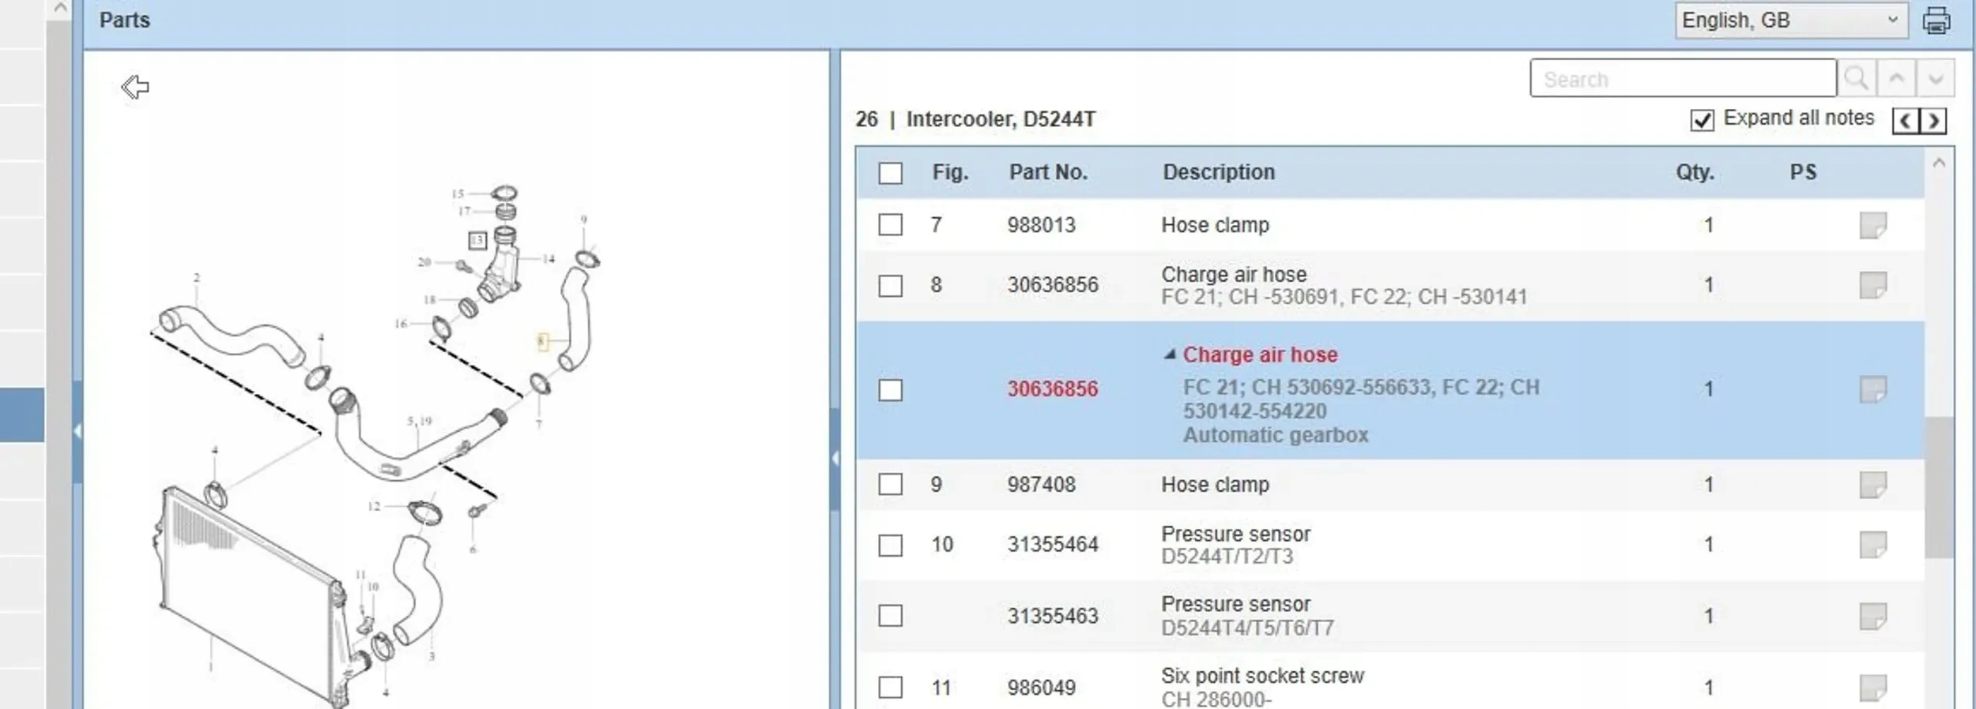Click the print icon in Parts header

[x=1936, y=21]
